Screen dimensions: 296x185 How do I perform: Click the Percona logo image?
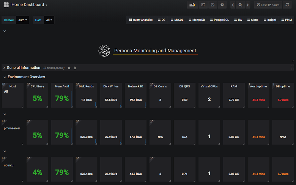(x=104, y=51)
